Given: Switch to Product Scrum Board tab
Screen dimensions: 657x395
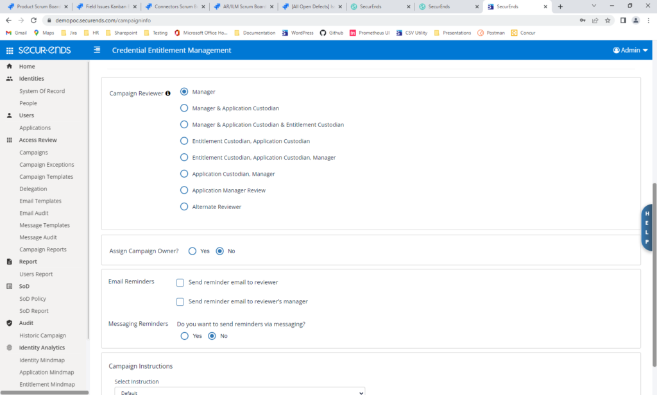Looking at the screenshot, I should [37, 6].
